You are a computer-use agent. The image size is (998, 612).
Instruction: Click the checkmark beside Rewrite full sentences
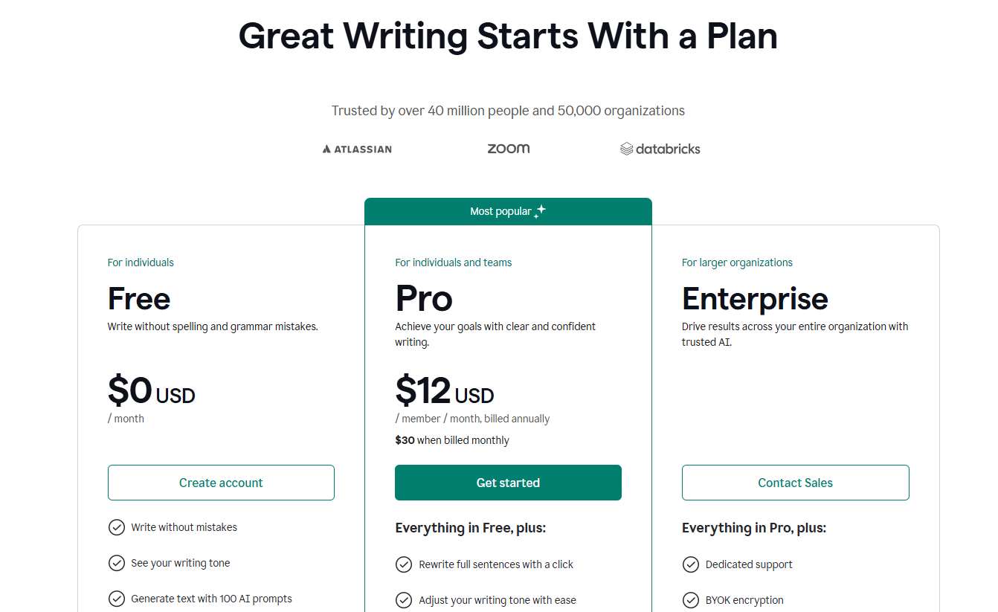(x=404, y=564)
